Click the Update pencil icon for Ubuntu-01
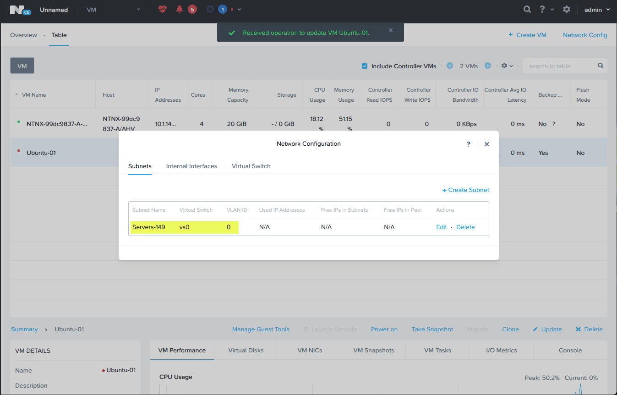Image resolution: width=617 pixels, height=395 pixels. pos(535,329)
